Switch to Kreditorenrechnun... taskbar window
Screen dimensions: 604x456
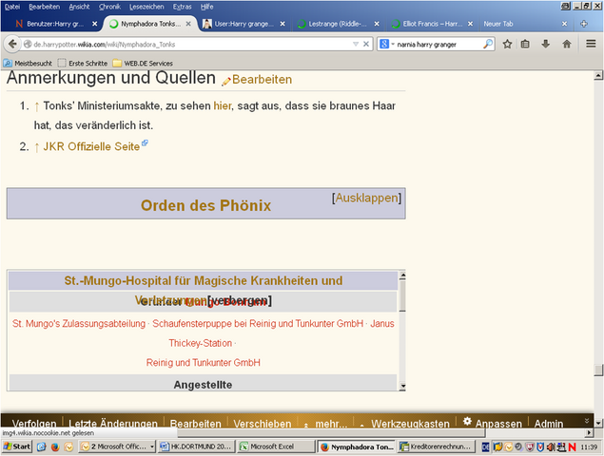click(436, 446)
